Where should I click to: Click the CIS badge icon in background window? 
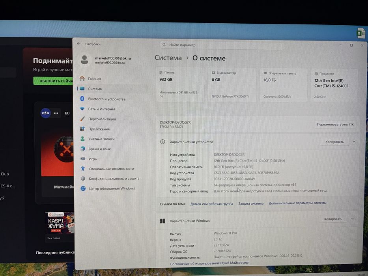coord(45,113)
